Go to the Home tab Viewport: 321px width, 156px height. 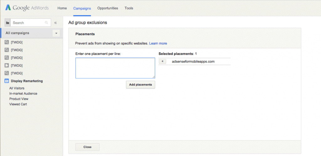[62, 8]
